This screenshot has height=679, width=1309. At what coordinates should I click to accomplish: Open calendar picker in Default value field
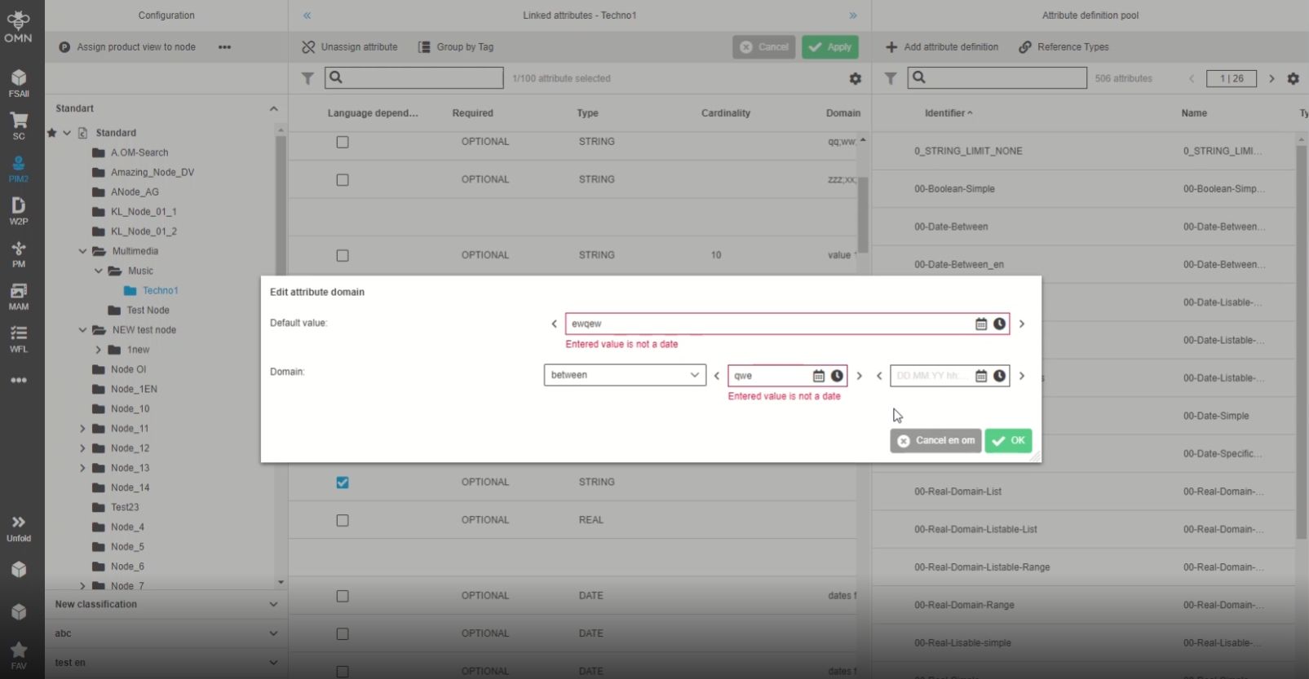(981, 324)
